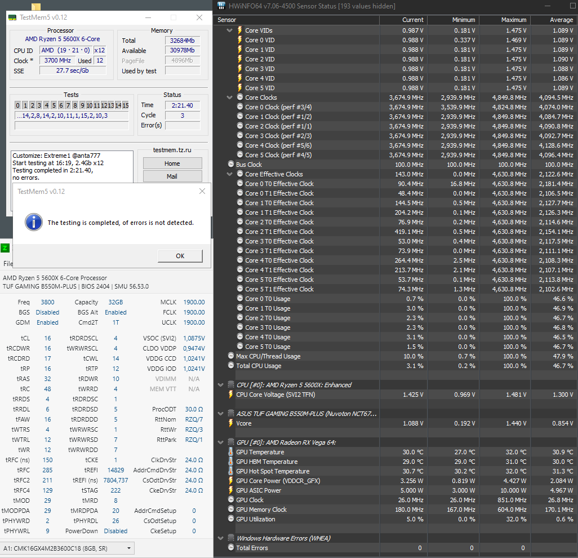Click the GPU Memory Clock row label
The image size is (578, 558).
tap(261, 510)
